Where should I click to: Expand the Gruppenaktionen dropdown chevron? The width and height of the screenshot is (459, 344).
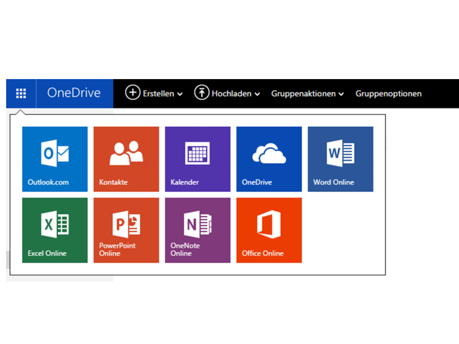[341, 94]
